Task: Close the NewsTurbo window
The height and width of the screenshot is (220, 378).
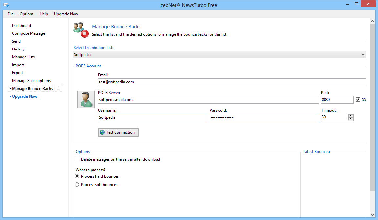Action: tap(368, 4)
